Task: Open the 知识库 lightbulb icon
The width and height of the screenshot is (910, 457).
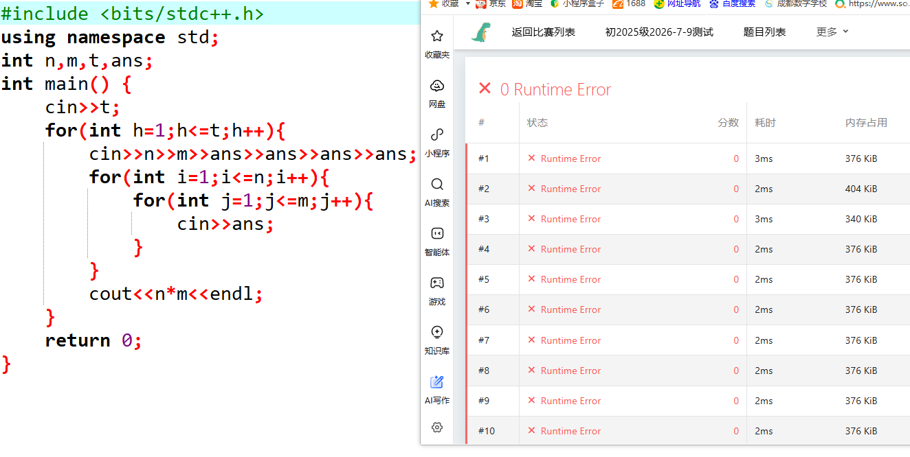Action: coord(437,332)
